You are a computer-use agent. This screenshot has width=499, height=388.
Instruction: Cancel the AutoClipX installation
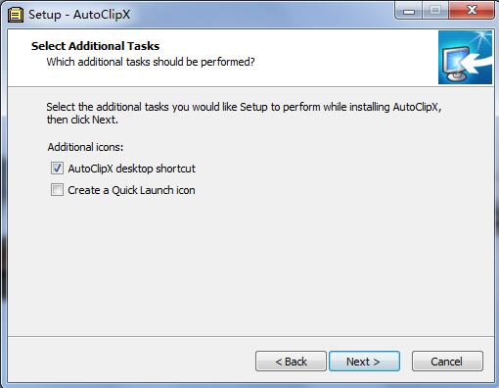[447, 362]
